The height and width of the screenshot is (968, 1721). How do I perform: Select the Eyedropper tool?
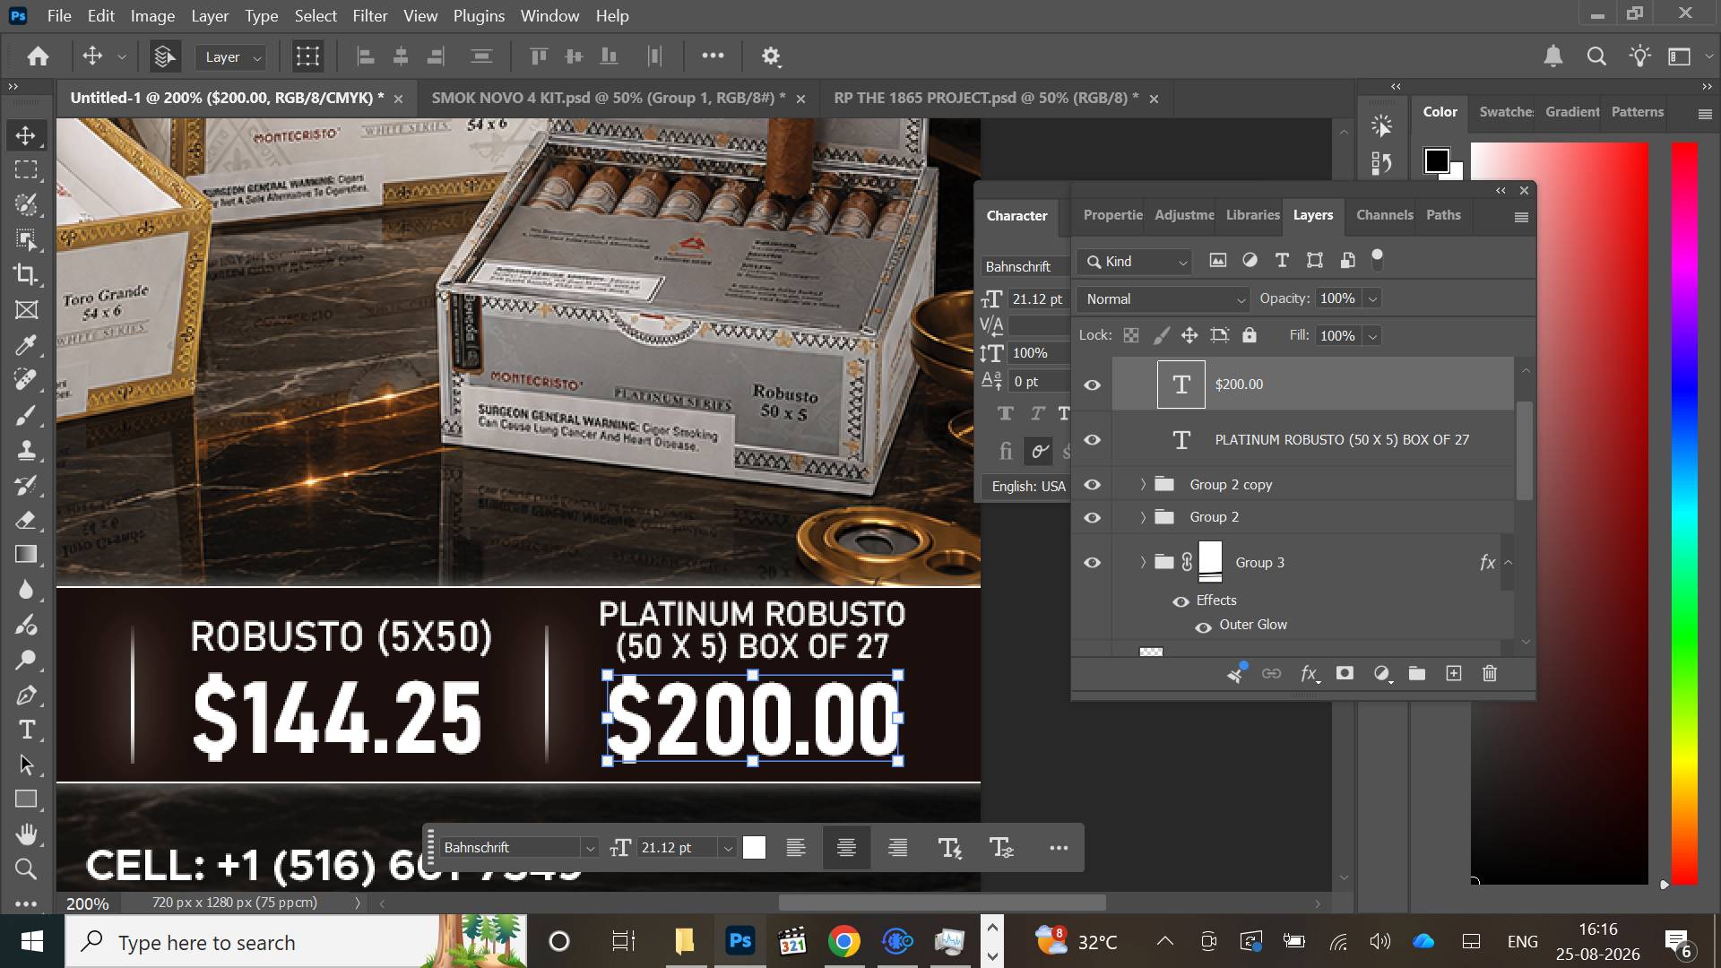pos(26,344)
